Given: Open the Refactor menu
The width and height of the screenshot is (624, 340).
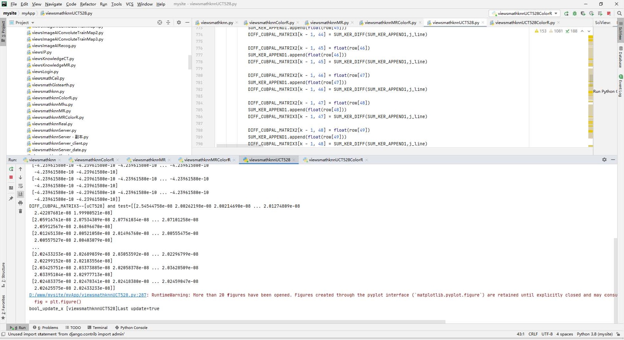Looking at the screenshot, I should click(x=88, y=4).
